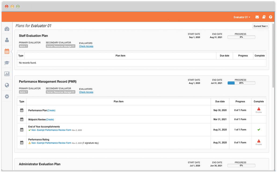Open the bar chart reports sidebar icon
277x175 pixels.
[x=7, y=74]
